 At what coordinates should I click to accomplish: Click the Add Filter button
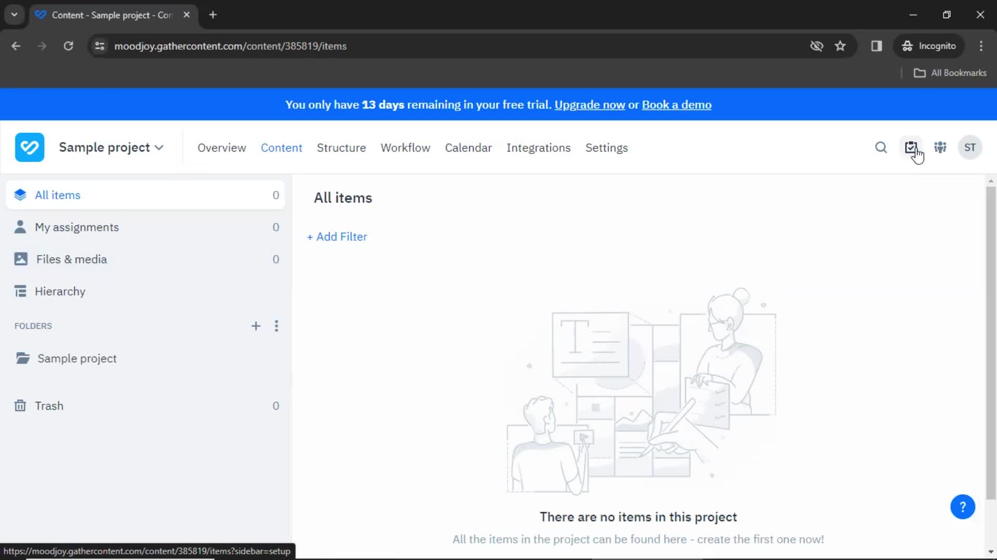tap(338, 236)
